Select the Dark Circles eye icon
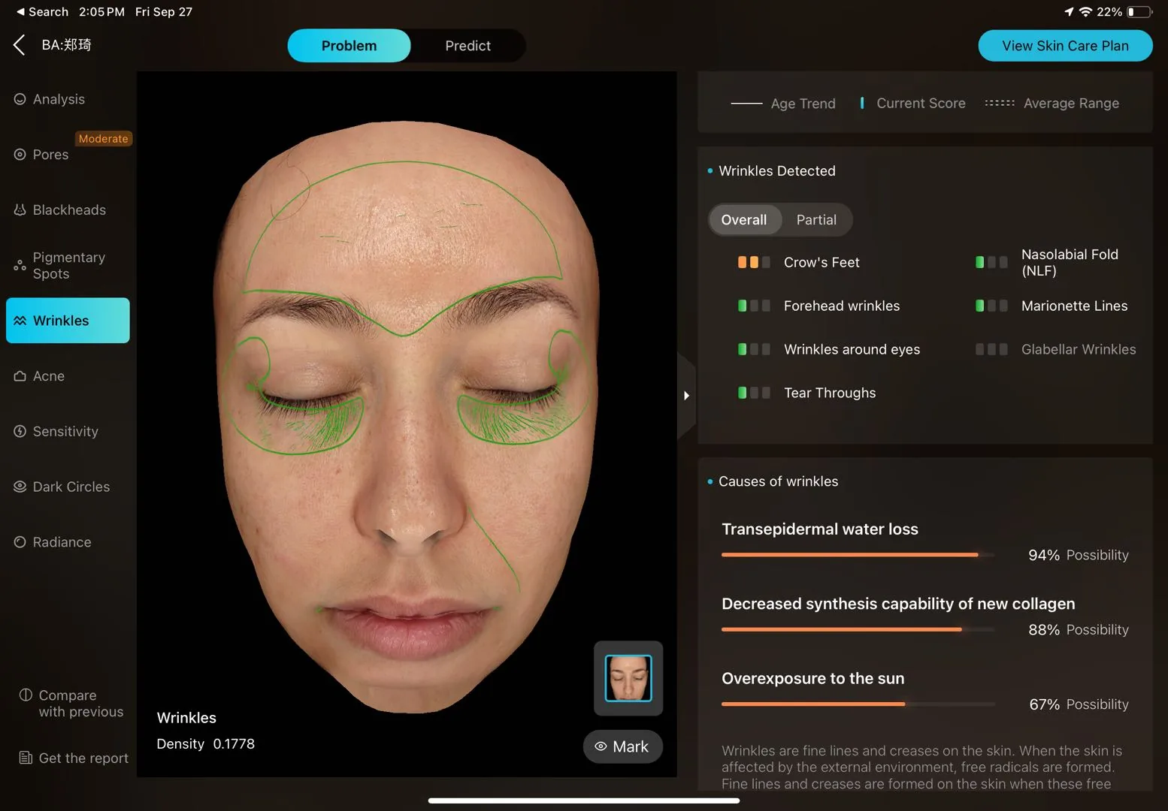The image size is (1168, 811). click(20, 487)
